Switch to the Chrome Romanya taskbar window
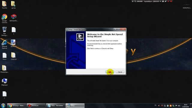 pyautogui.click(x=17, y=106)
